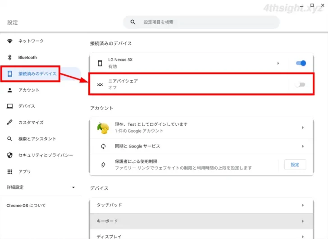Viewport: 328px width, 239px height.
Task: Open arrow on Test login account row
Action: (303, 128)
